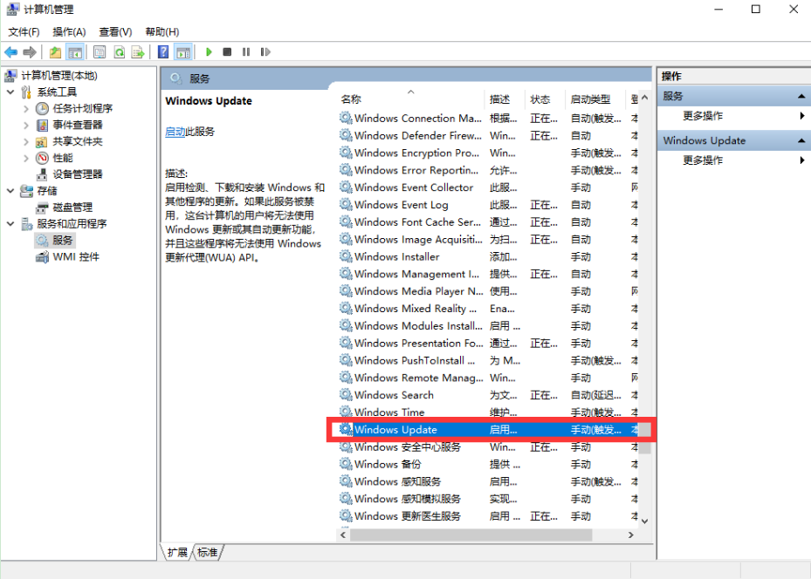Select 计算机管理(本地) root node

coord(59,76)
